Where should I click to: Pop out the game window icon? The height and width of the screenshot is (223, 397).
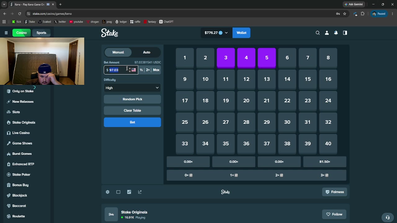(140, 192)
